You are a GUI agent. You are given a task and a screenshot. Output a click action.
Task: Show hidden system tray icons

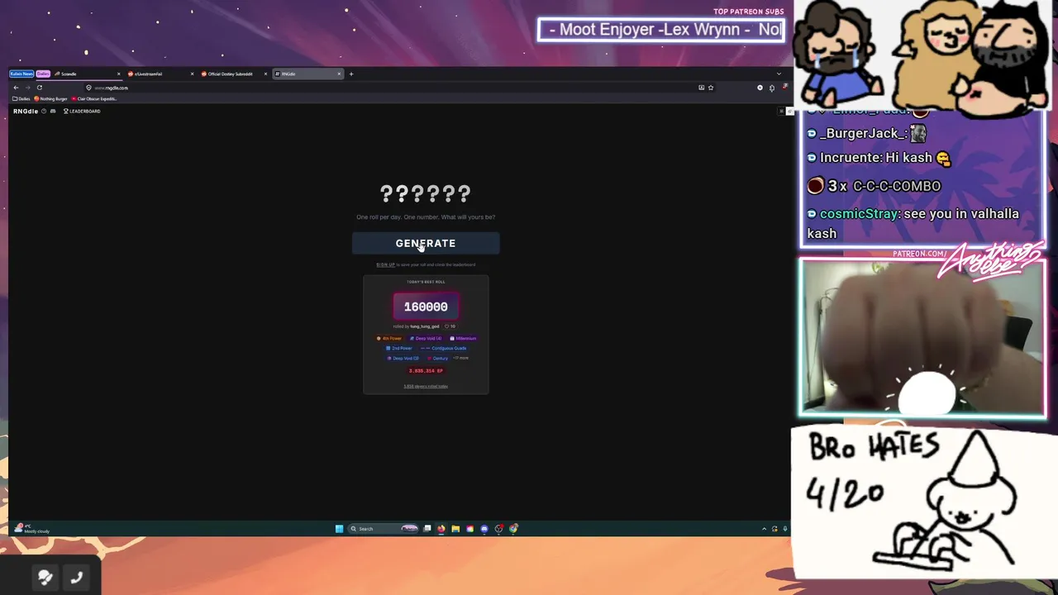764,529
